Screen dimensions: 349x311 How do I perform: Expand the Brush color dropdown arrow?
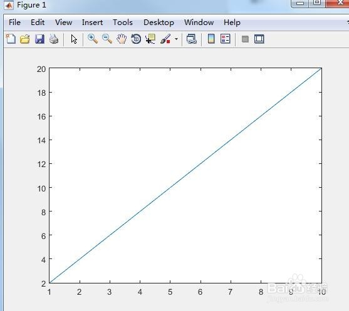pos(176,39)
